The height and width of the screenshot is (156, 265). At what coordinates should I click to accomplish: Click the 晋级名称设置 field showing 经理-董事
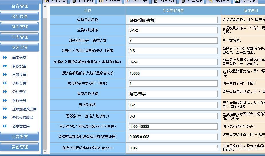coord(173,94)
